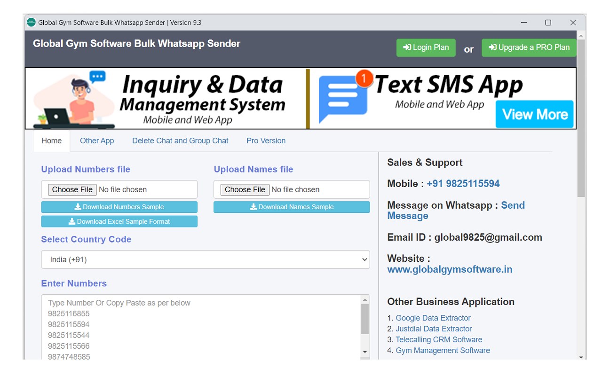The height and width of the screenshot is (376, 602).
Task: Click the Enter Numbers label
Action: click(x=74, y=283)
